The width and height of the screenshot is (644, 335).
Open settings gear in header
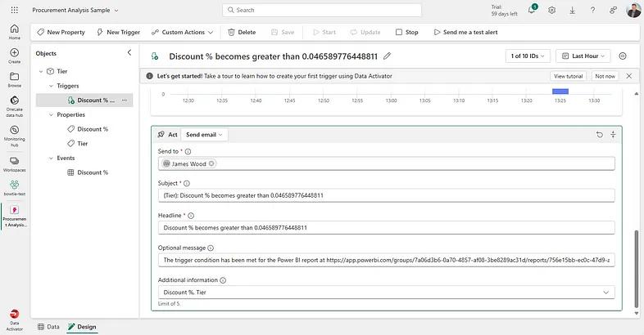[x=551, y=11]
